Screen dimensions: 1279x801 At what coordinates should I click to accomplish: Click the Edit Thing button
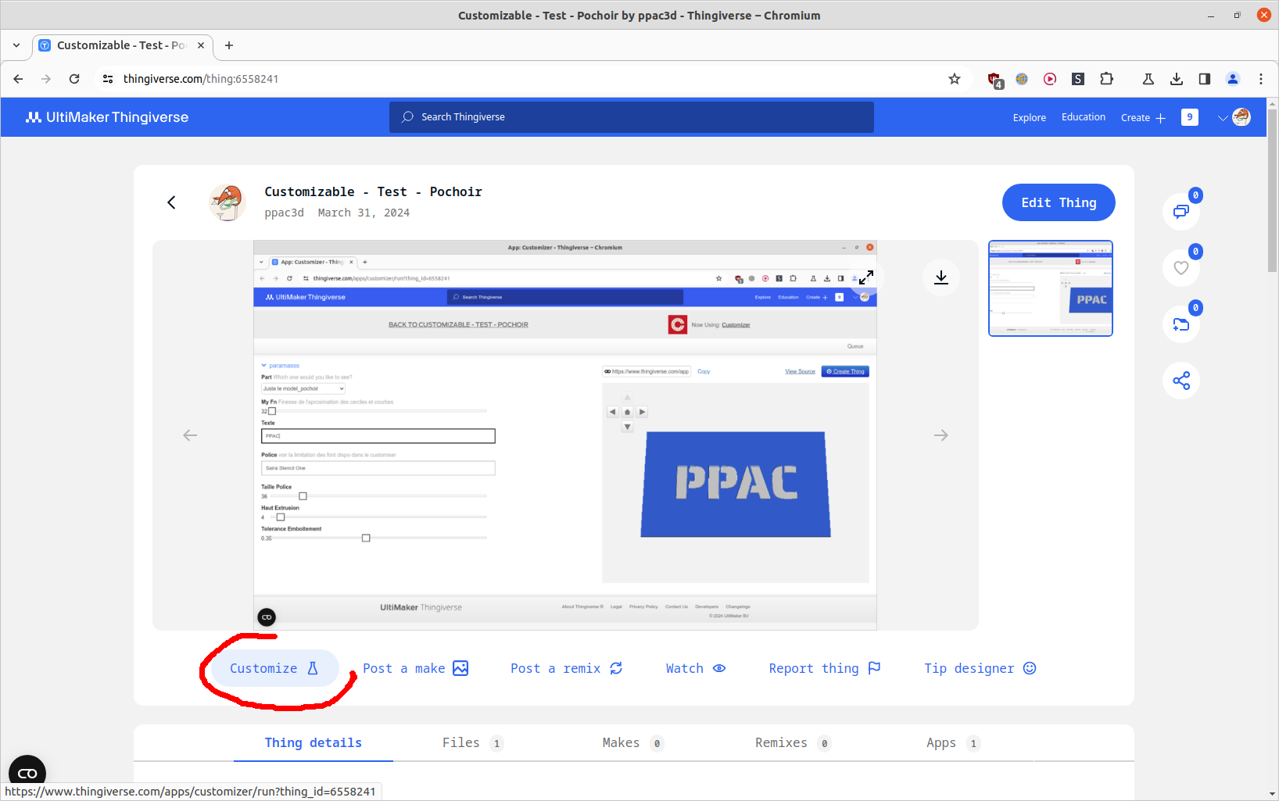click(x=1059, y=202)
